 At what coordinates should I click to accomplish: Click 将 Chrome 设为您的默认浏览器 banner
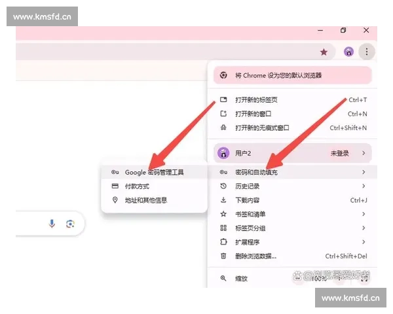293,75
